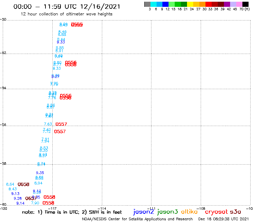
Task: Click the cyan legend swatch
Action: (154, 4)
